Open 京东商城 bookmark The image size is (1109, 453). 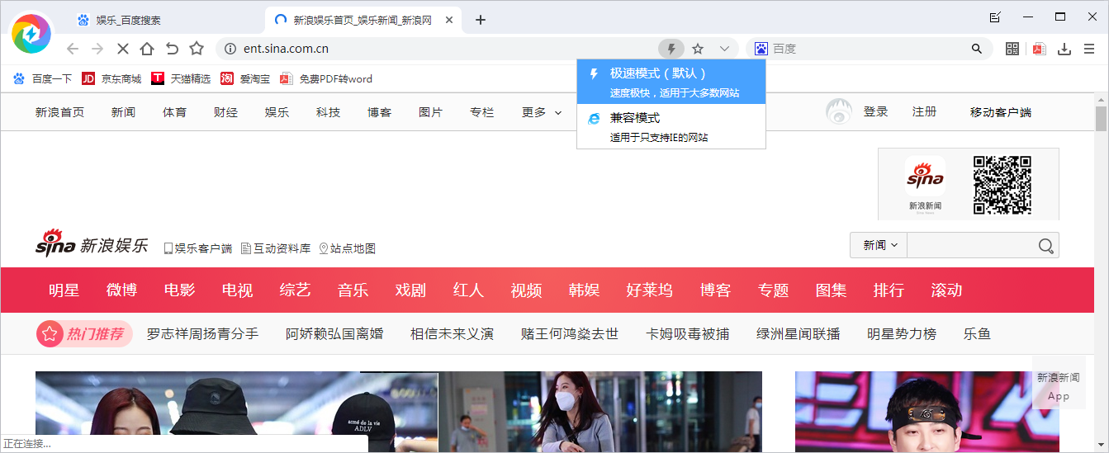point(111,79)
